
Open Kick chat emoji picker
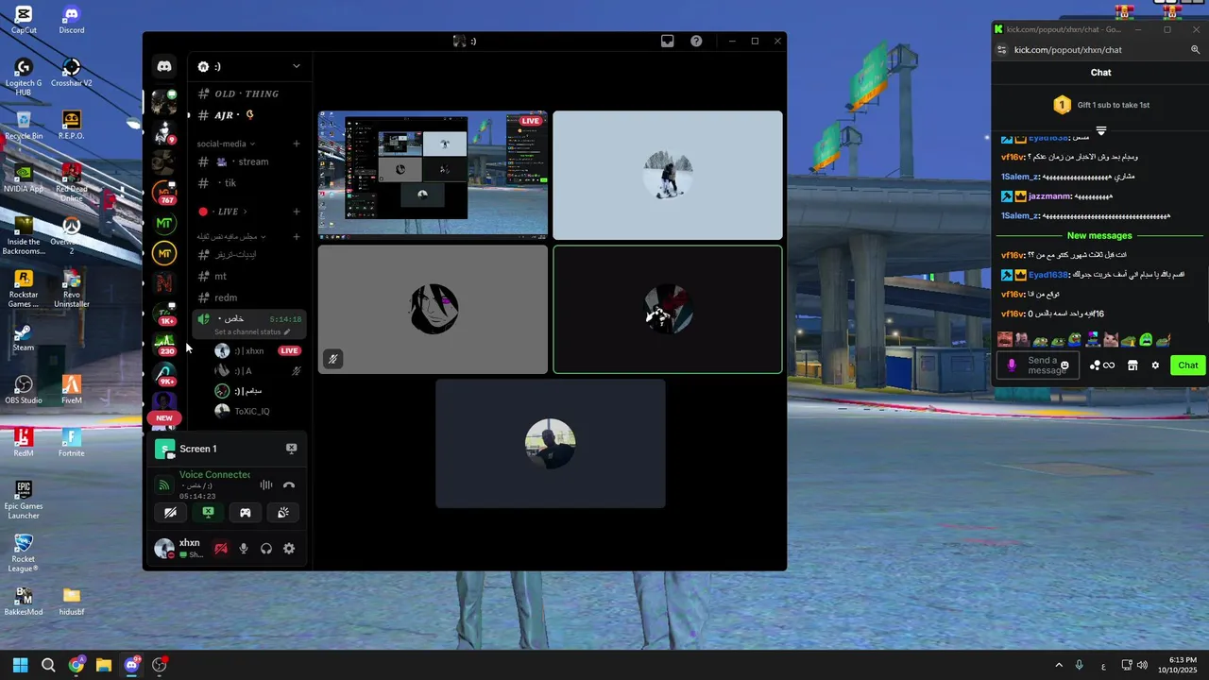coord(1064,365)
